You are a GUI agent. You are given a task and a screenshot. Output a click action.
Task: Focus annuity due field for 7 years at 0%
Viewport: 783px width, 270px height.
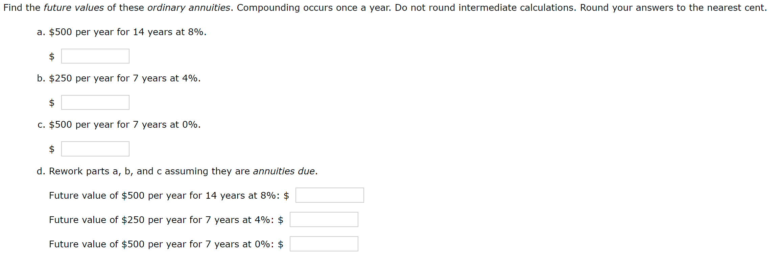click(x=324, y=244)
